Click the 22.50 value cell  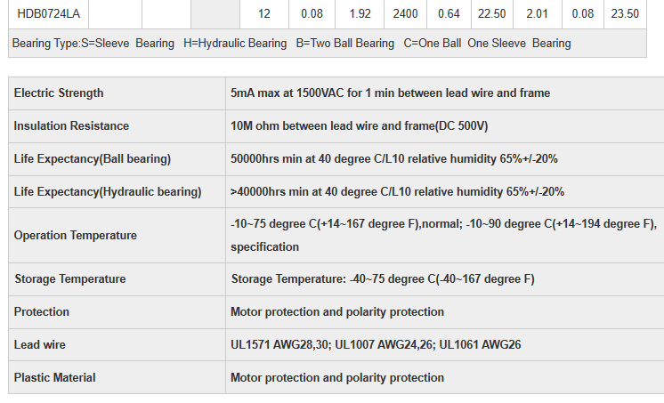[492, 14]
